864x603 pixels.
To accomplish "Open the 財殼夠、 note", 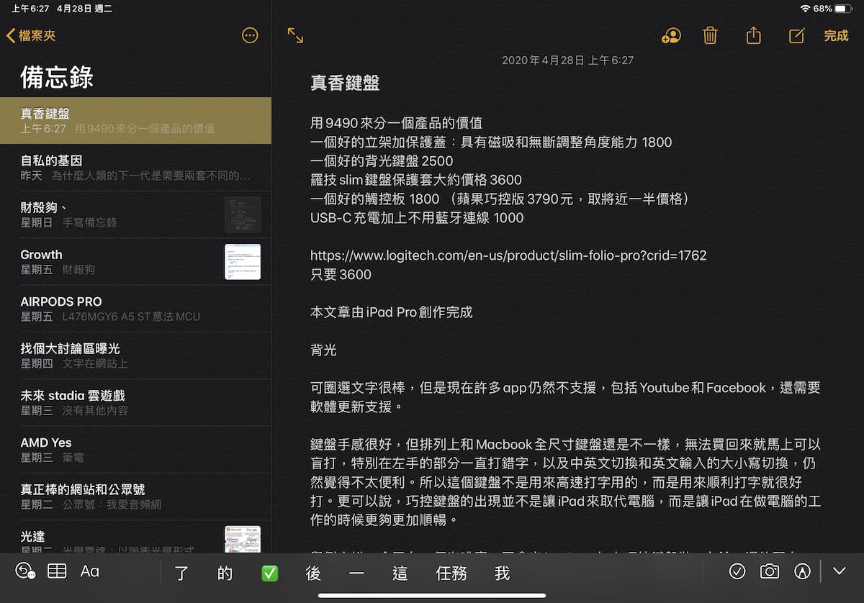I will point(135,214).
